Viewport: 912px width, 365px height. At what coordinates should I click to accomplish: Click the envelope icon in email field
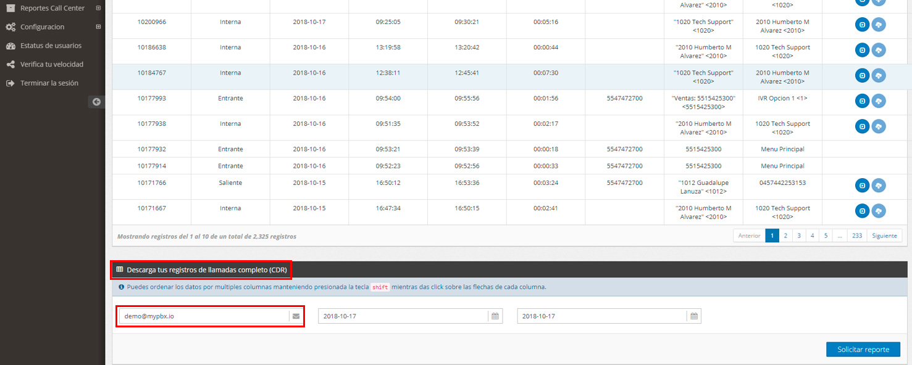click(296, 316)
